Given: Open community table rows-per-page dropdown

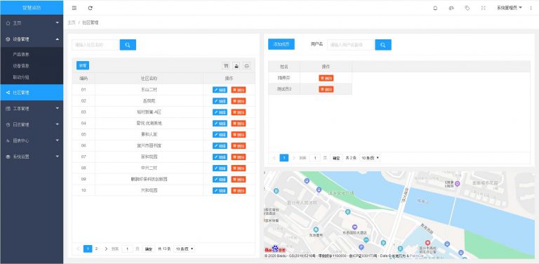Looking at the screenshot, I should (184, 249).
